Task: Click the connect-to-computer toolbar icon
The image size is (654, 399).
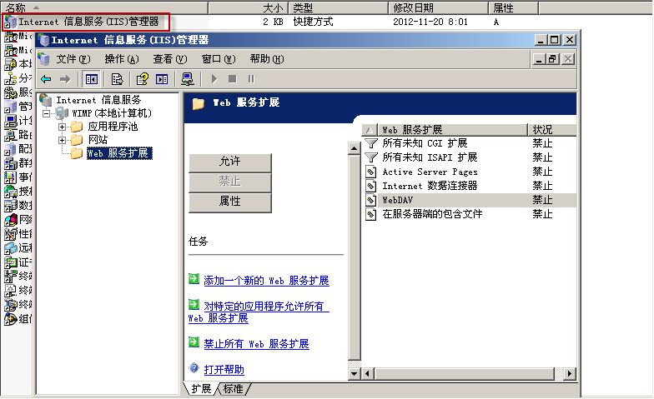Action: [x=187, y=79]
